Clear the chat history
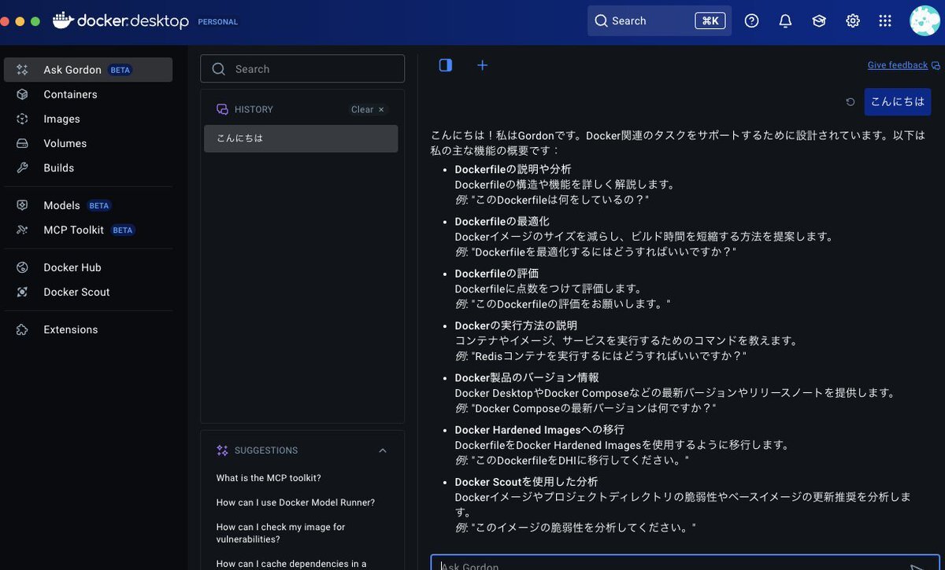This screenshot has width=945, height=570. tap(368, 109)
